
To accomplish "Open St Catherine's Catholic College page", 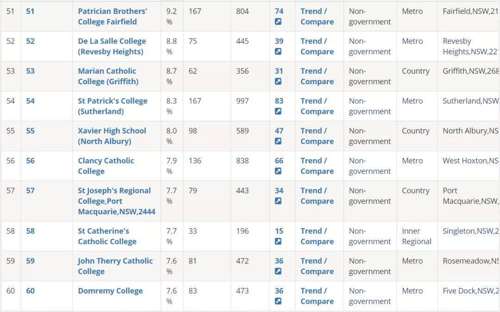I will click(x=107, y=236).
